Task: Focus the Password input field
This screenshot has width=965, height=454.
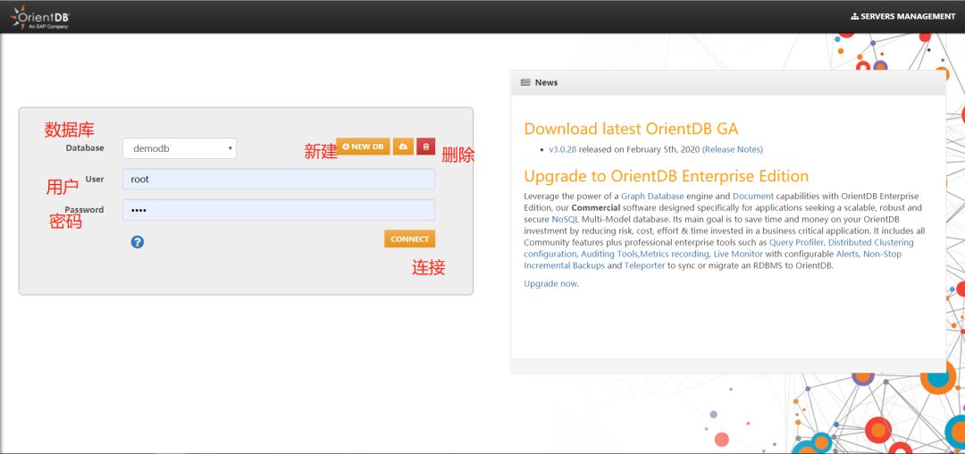Action: pyautogui.click(x=279, y=210)
